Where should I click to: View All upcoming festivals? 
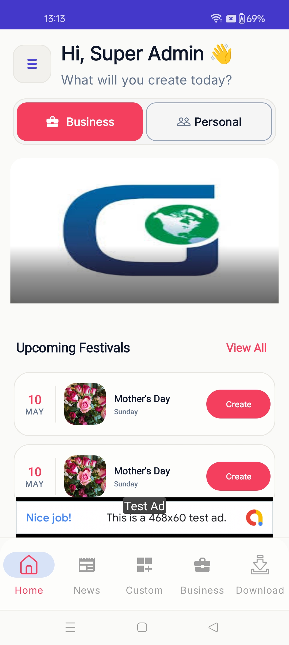pos(246,348)
